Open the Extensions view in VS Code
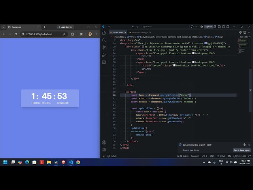 pyautogui.click(x=104, y=62)
